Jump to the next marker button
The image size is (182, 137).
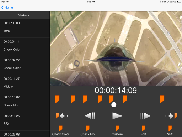[171, 116]
